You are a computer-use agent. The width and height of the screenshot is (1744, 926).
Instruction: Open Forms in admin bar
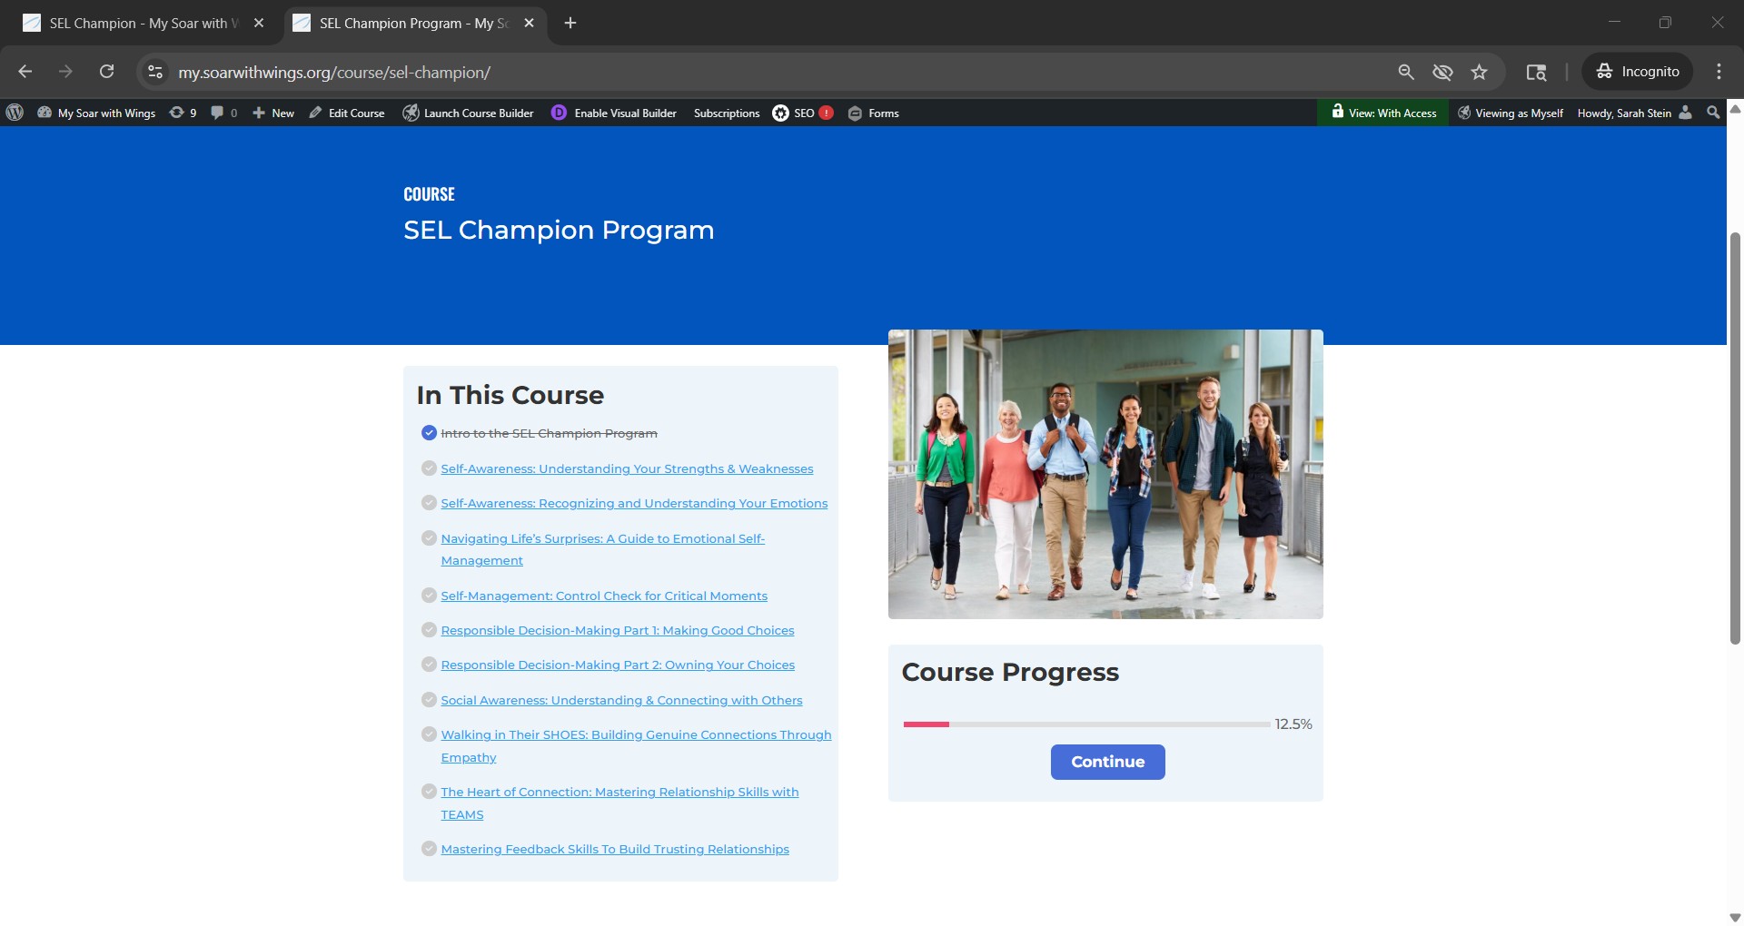pos(874,113)
